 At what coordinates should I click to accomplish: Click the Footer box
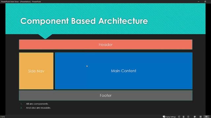105,95
